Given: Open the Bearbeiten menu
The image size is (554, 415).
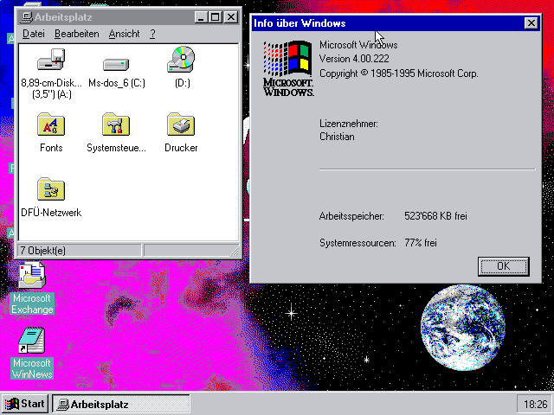Looking at the screenshot, I should point(77,34).
